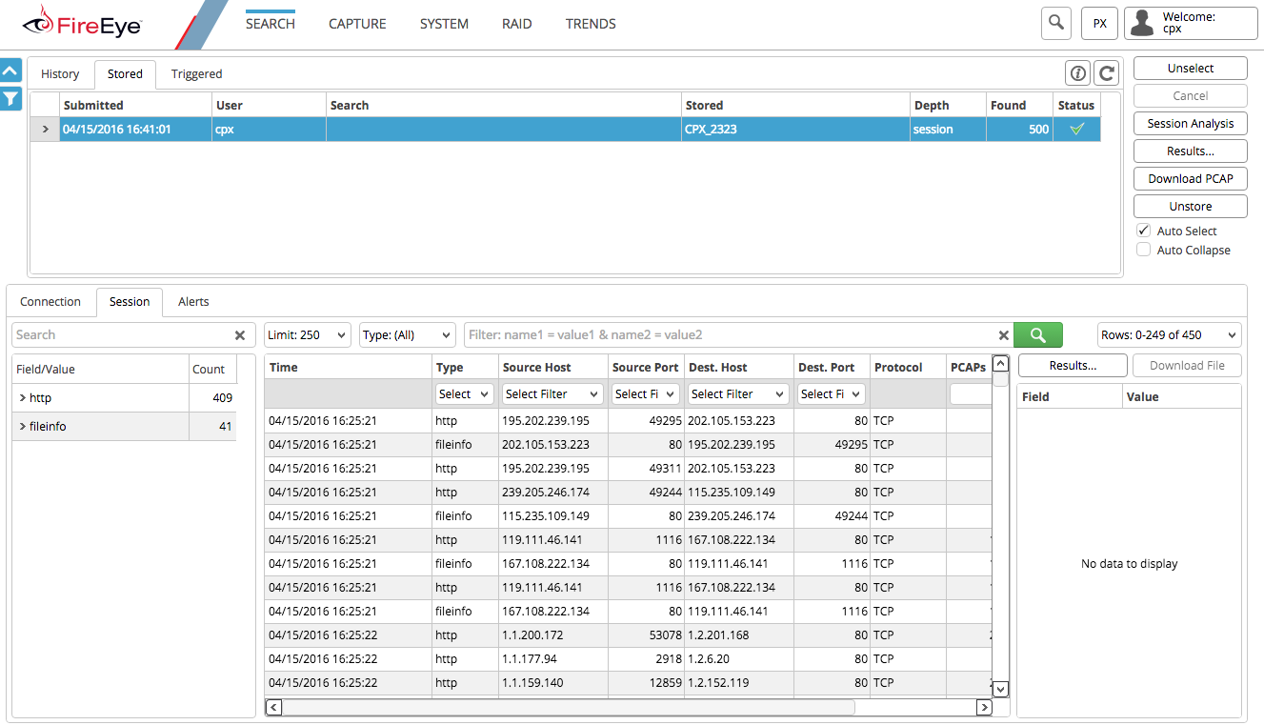Expand the http field group
This screenshot has height=725, width=1264.
pos(23,398)
